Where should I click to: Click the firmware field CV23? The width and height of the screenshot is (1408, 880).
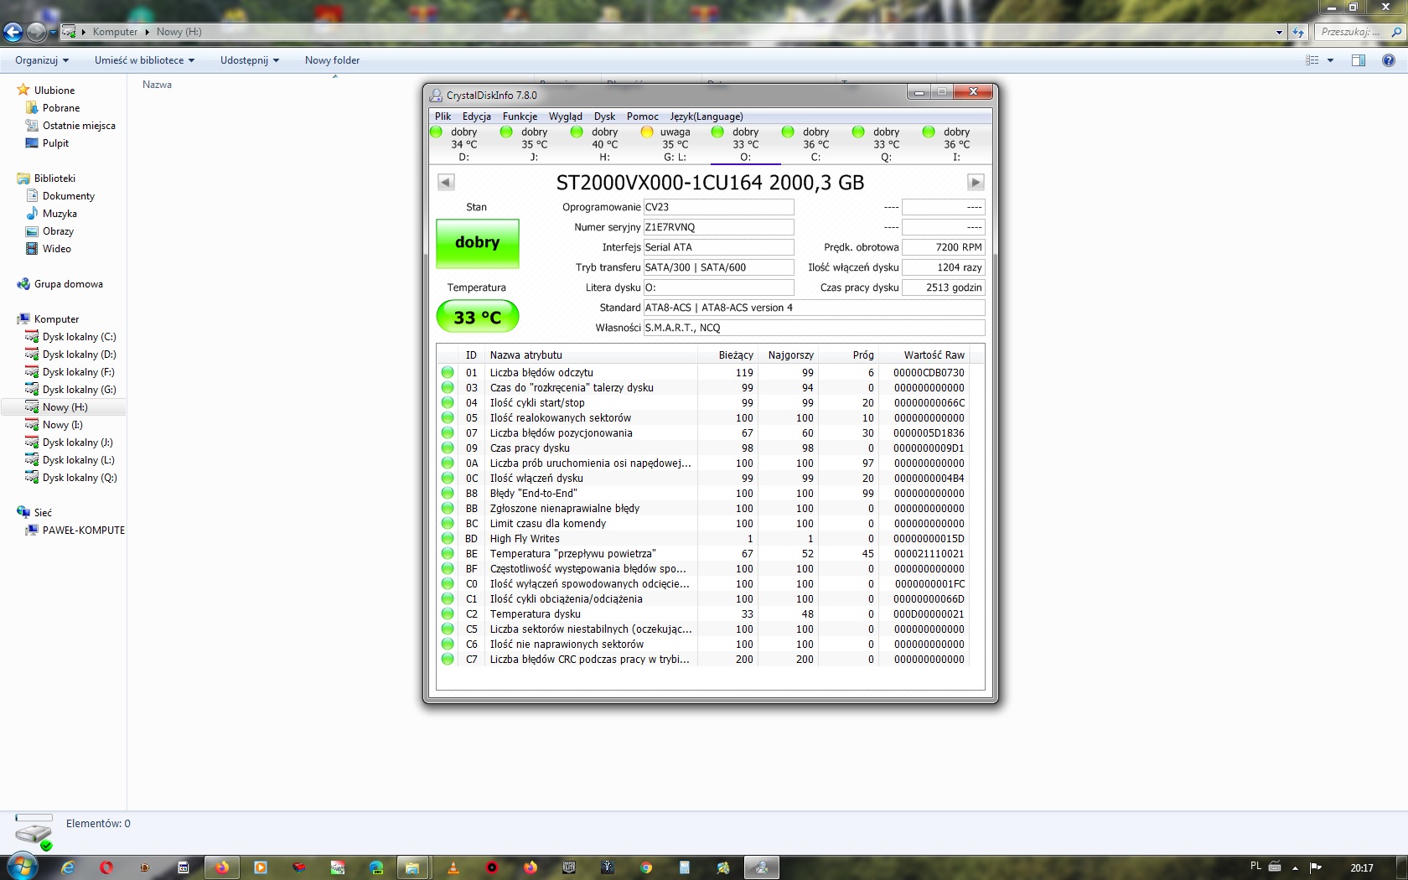718,207
